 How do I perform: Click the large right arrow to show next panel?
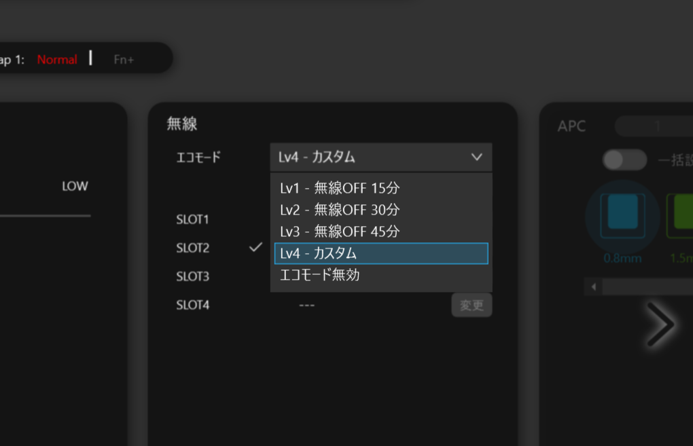click(x=660, y=324)
